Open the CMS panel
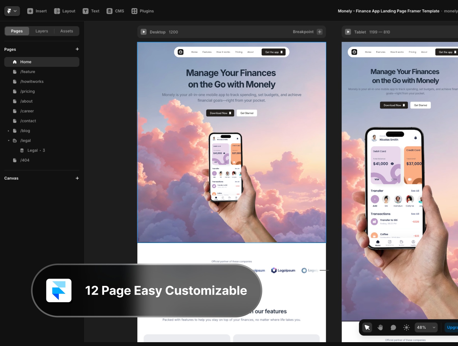This screenshot has height=346, width=458. 115,11
